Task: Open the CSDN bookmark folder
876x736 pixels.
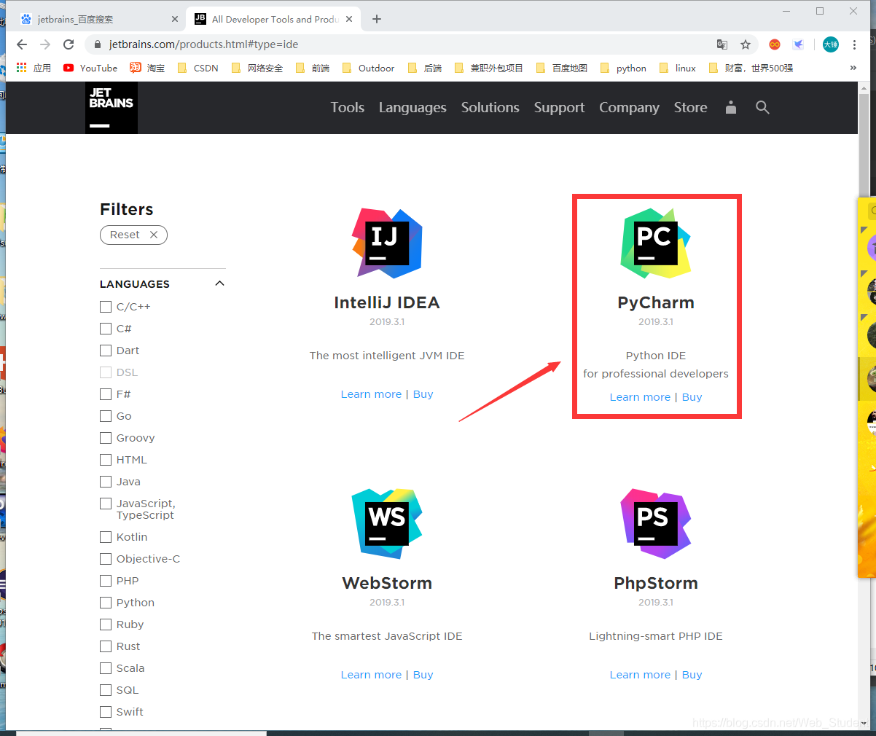Action: tap(198, 68)
